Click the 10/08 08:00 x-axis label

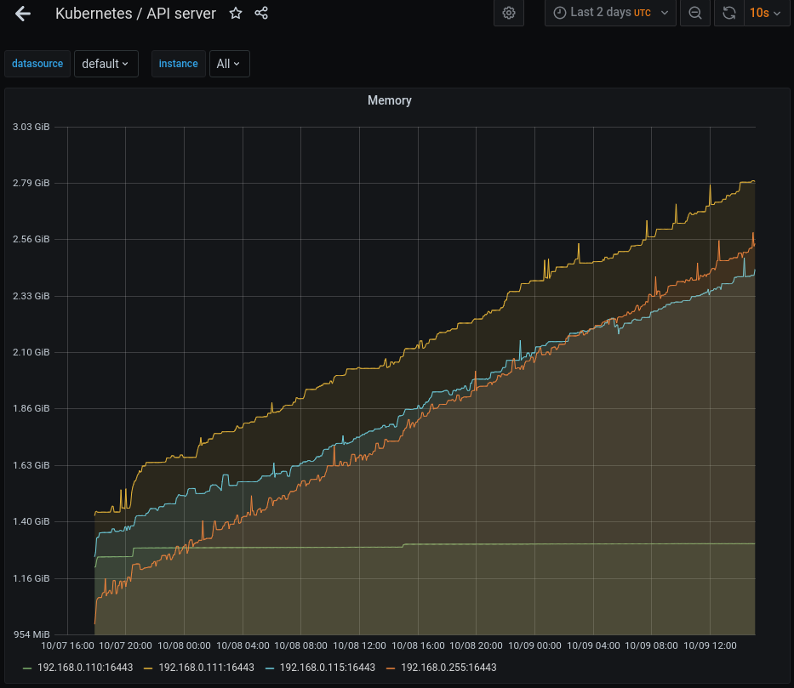(x=300, y=646)
